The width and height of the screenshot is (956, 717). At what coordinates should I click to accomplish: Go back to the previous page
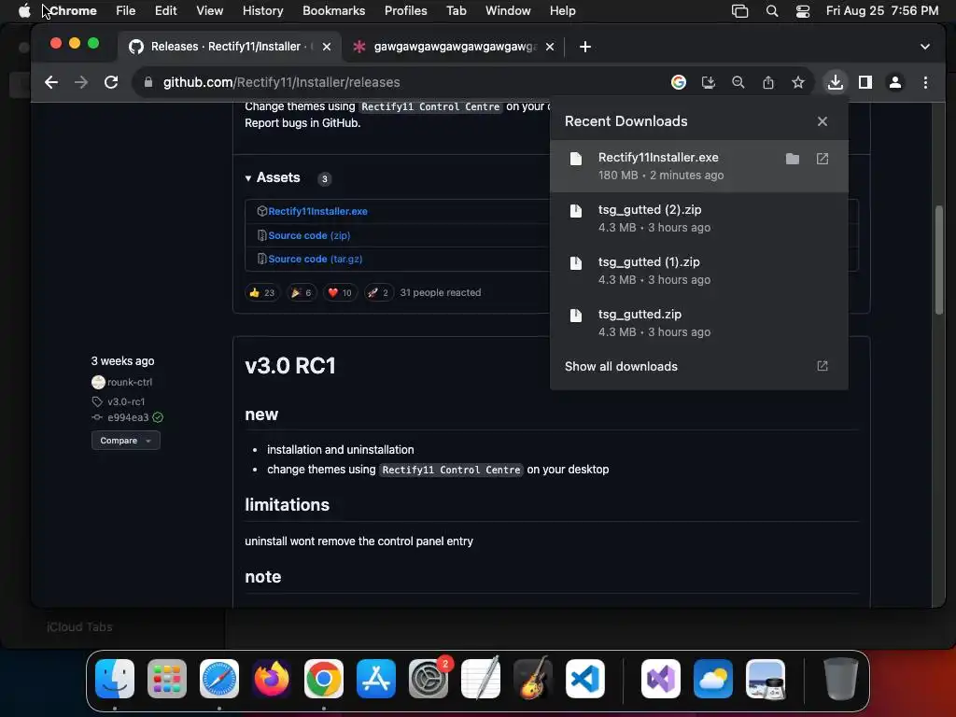tap(51, 82)
